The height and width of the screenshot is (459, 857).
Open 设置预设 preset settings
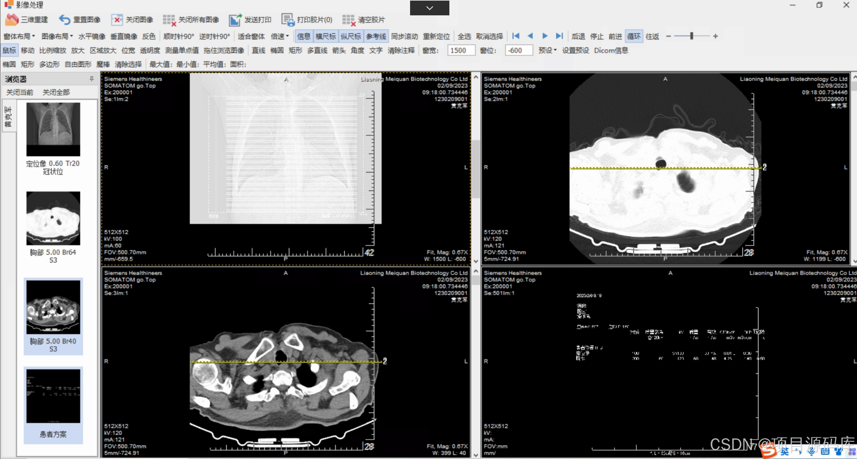click(575, 50)
